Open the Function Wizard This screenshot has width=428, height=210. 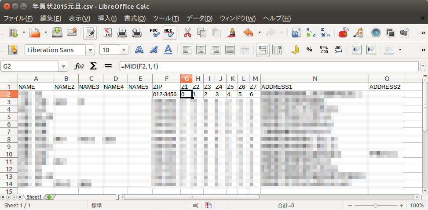(79, 66)
